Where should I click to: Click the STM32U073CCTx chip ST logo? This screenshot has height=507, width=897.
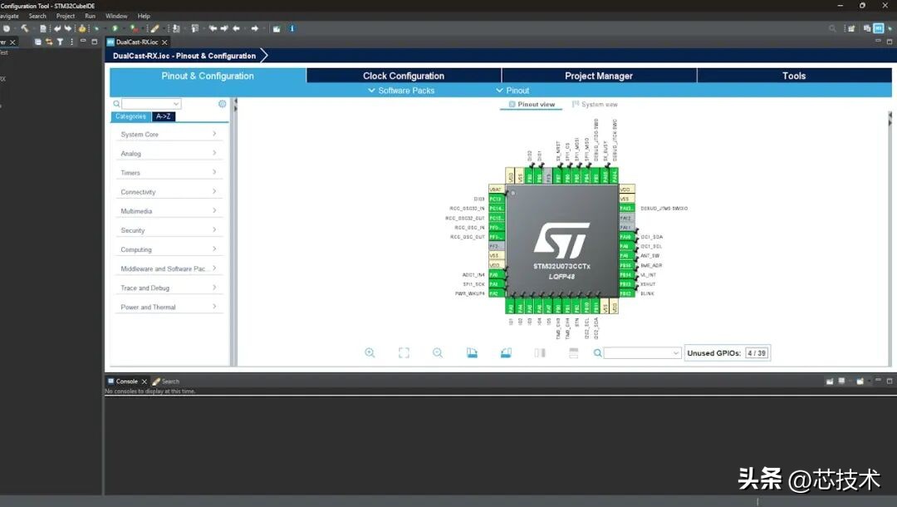[561, 241]
